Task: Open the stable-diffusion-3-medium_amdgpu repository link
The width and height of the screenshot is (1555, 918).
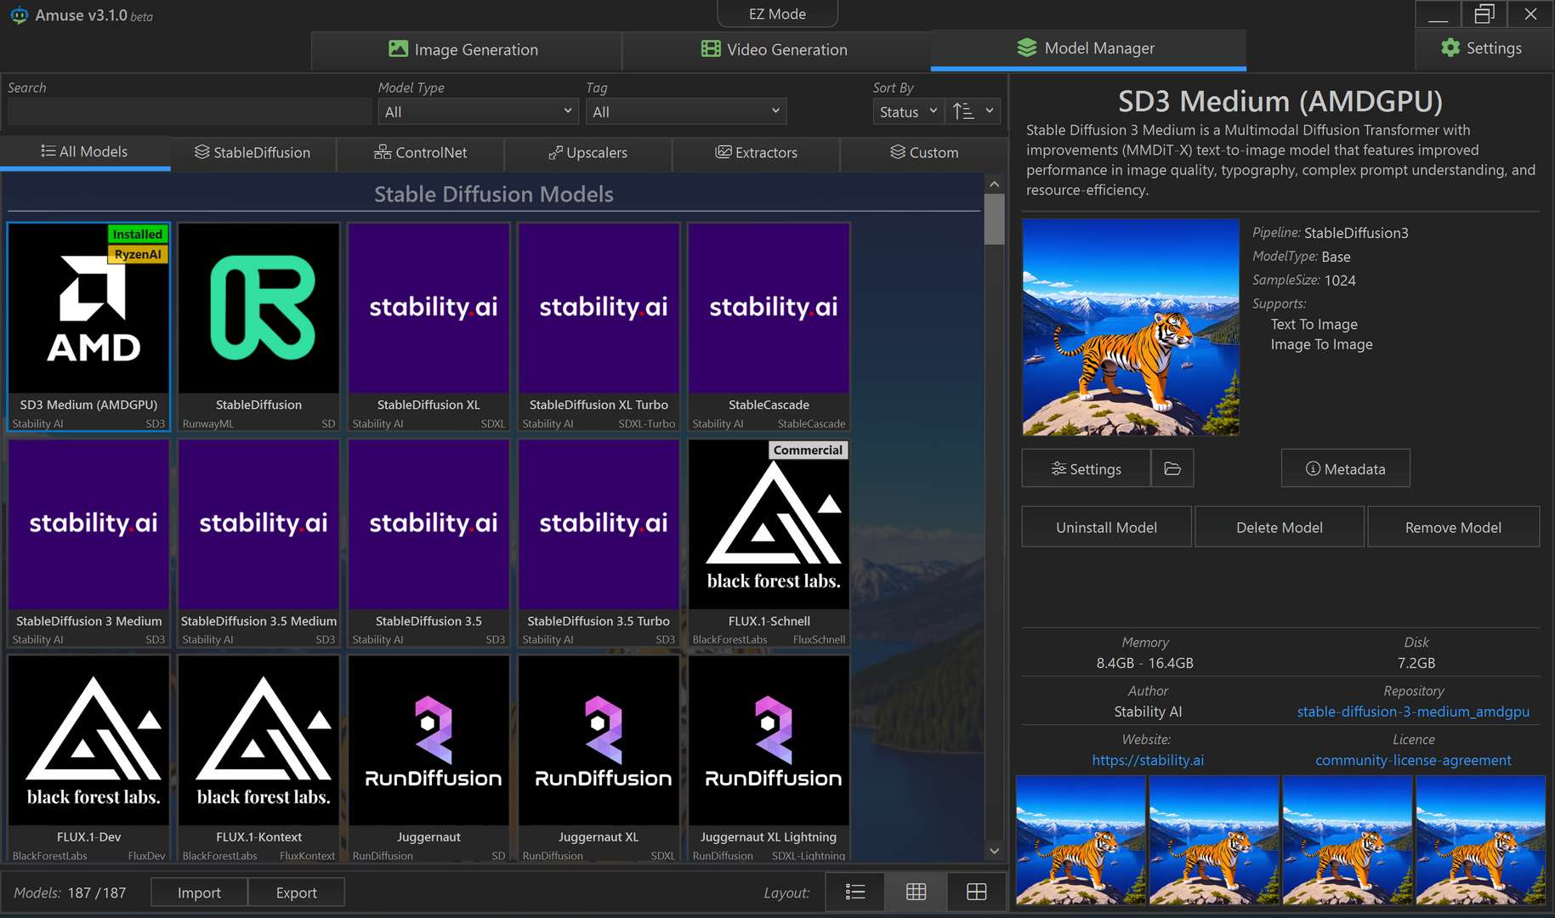Action: coord(1412,711)
